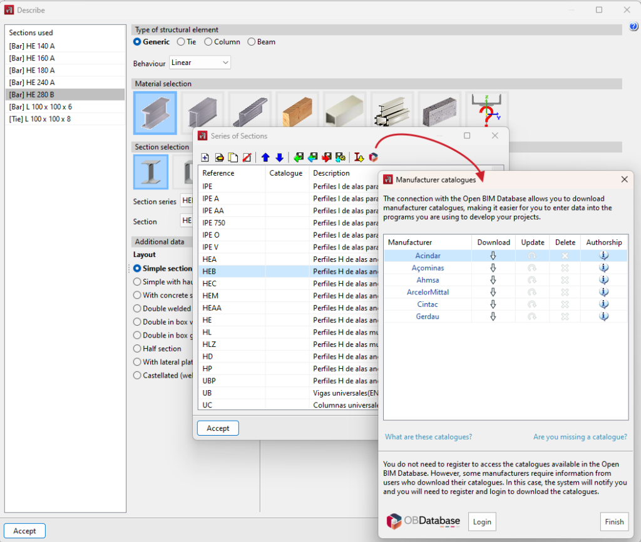Screen dimensions: 641x542
Task: Select the concrete block material icon
Action: click(440, 110)
